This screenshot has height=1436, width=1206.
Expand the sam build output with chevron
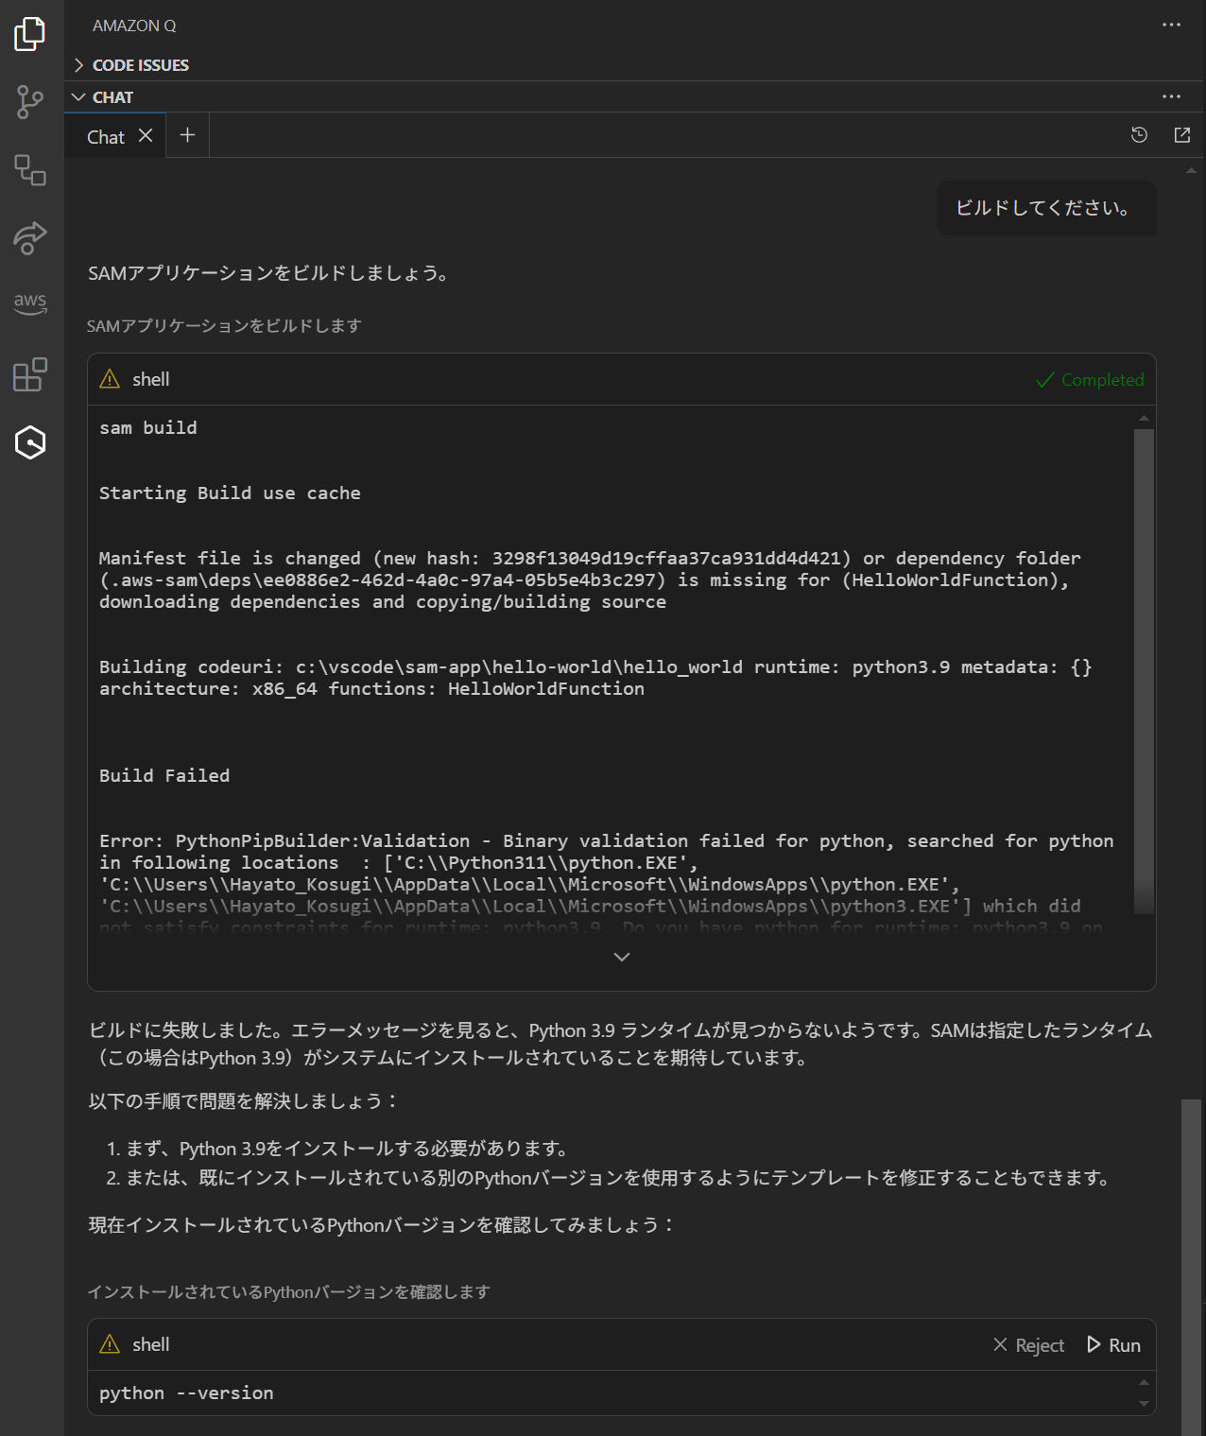pos(622,957)
